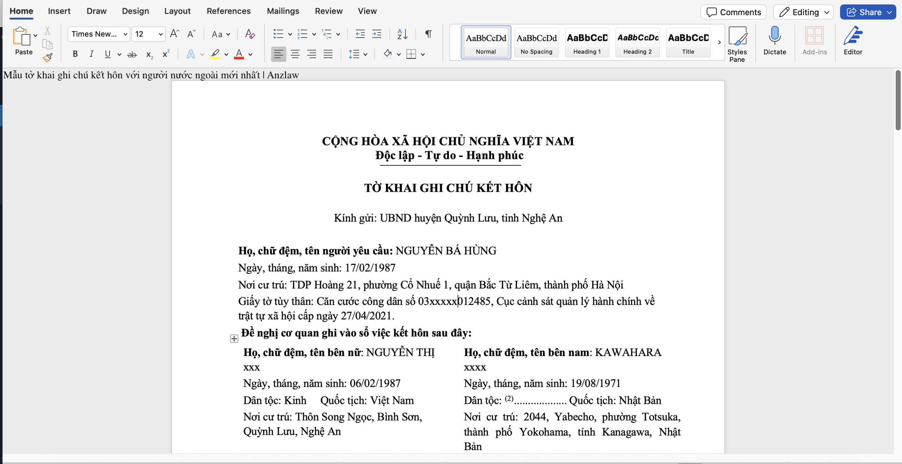Open the font size 12 dropdown
Screen dimensions: 902x464
click(160, 34)
